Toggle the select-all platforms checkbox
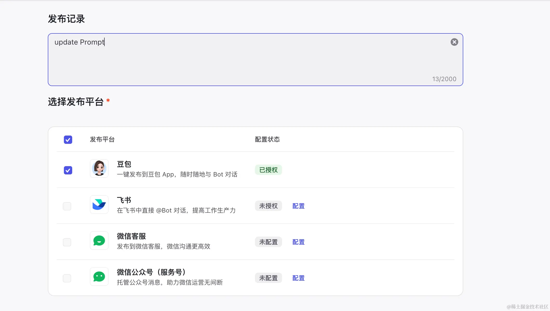This screenshot has height=311, width=550. point(68,140)
